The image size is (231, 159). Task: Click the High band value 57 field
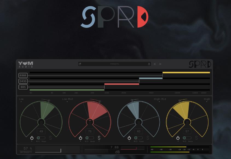tap(187, 131)
